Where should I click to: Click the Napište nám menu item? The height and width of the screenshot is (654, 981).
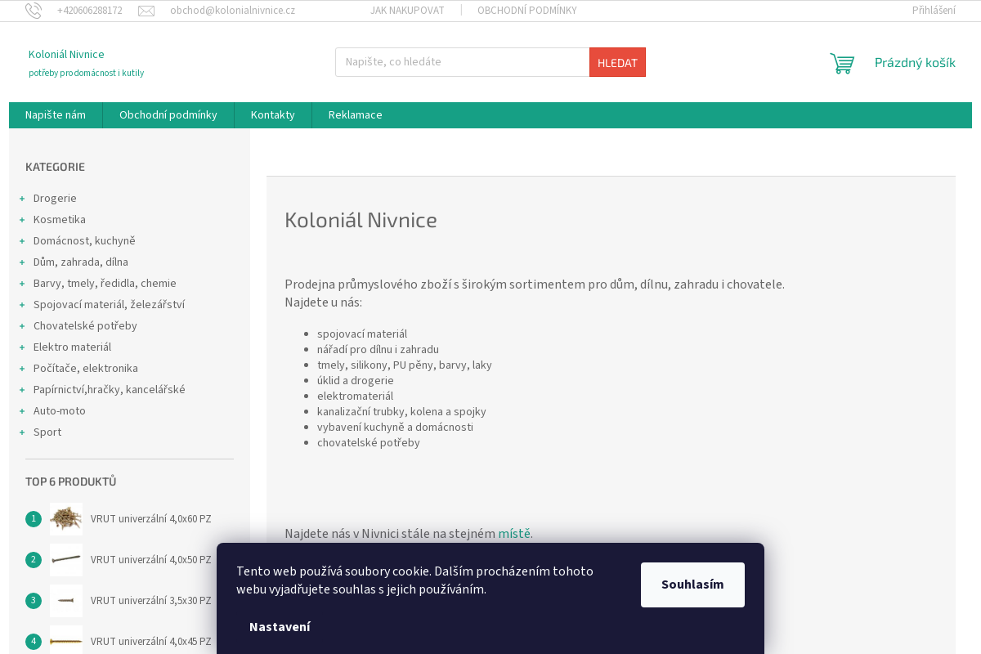coord(55,114)
